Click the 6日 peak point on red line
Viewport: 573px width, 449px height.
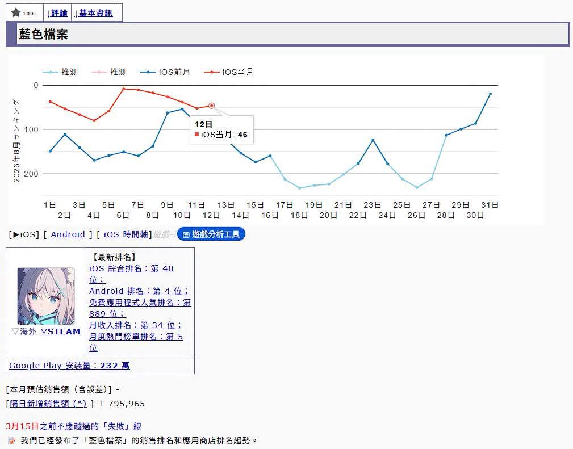pyautogui.click(x=124, y=89)
